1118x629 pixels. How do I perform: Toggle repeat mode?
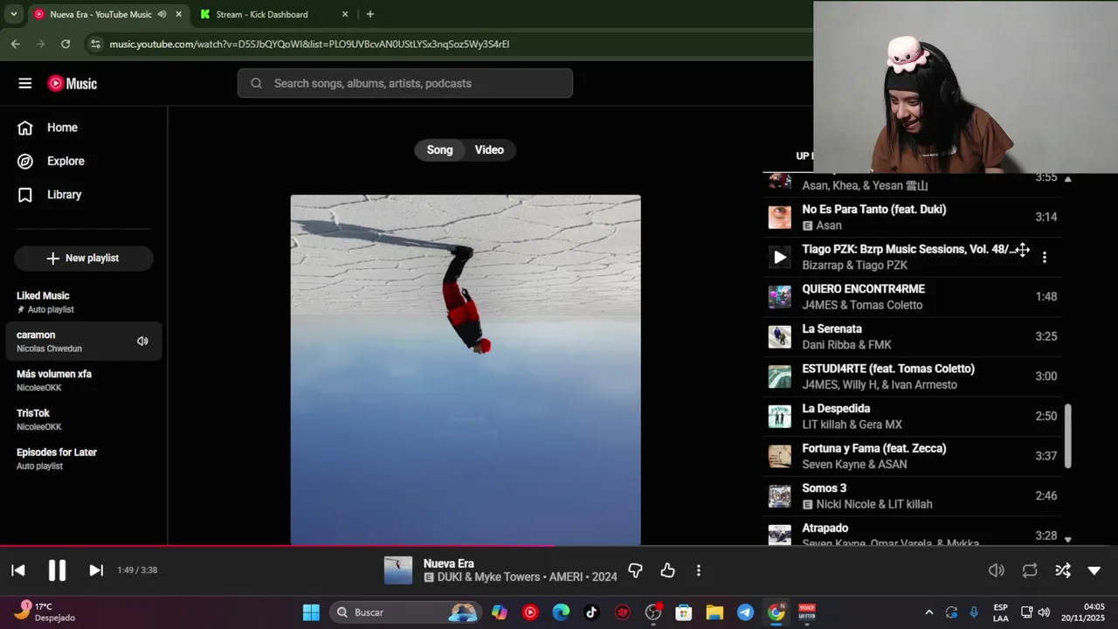pos(1030,570)
